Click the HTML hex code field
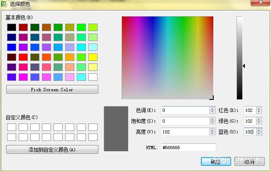The height and width of the screenshot is (172, 271). (188, 148)
